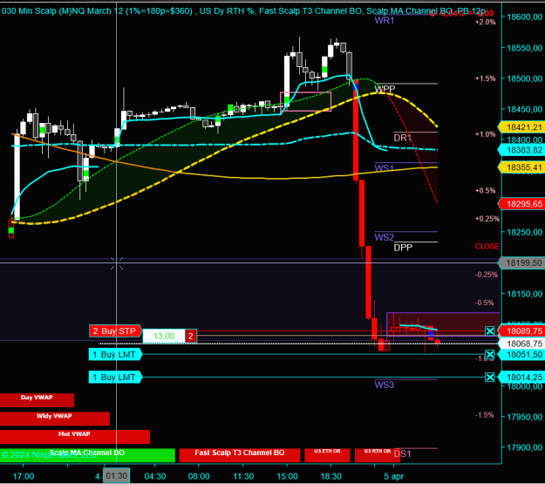Screen dimensions: 545x484
Task: Click the 17950,00 price axis label
Action: pos(524,417)
